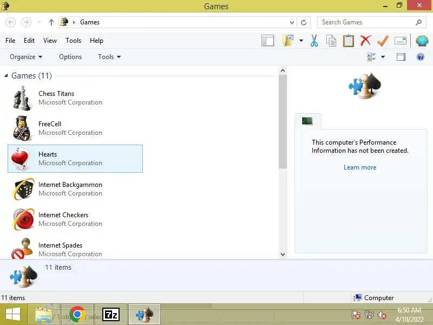The width and height of the screenshot is (433, 325).
Task: Expand the Organize dropdown
Action: tap(26, 57)
